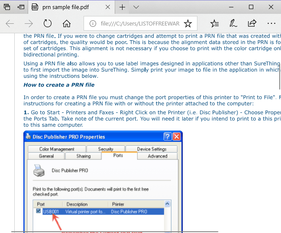The image size is (281, 233).
Task: Click the printer icon in properties dialog
Action: [39, 170]
